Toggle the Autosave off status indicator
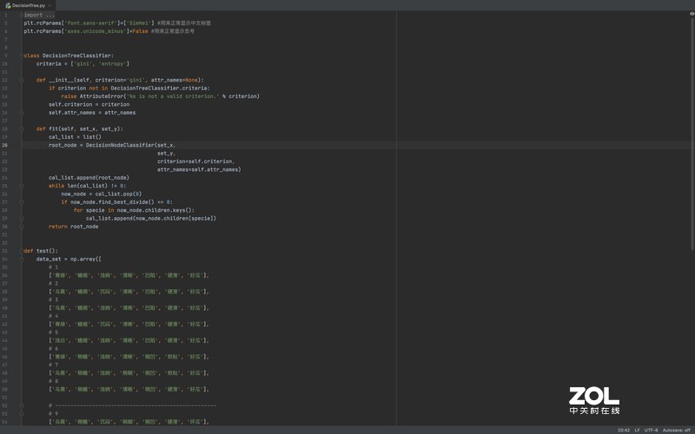 click(x=677, y=430)
